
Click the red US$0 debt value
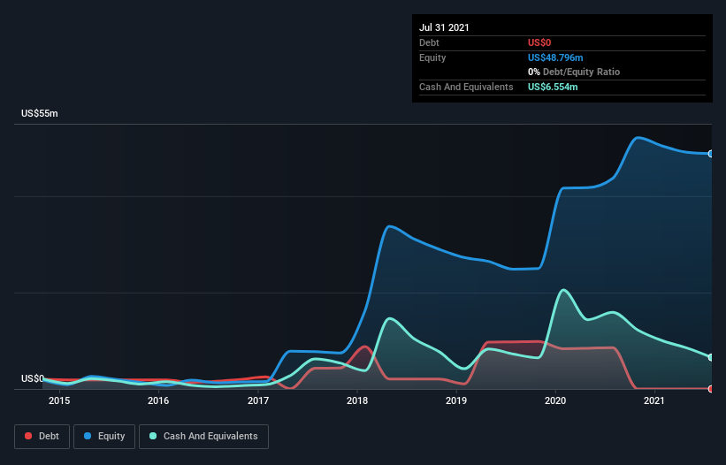(x=539, y=43)
